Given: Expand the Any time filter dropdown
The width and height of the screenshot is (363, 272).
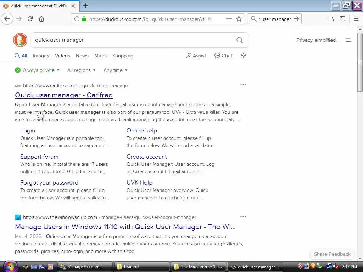Looking at the screenshot, I should pyautogui.click(x=115, y=70).
